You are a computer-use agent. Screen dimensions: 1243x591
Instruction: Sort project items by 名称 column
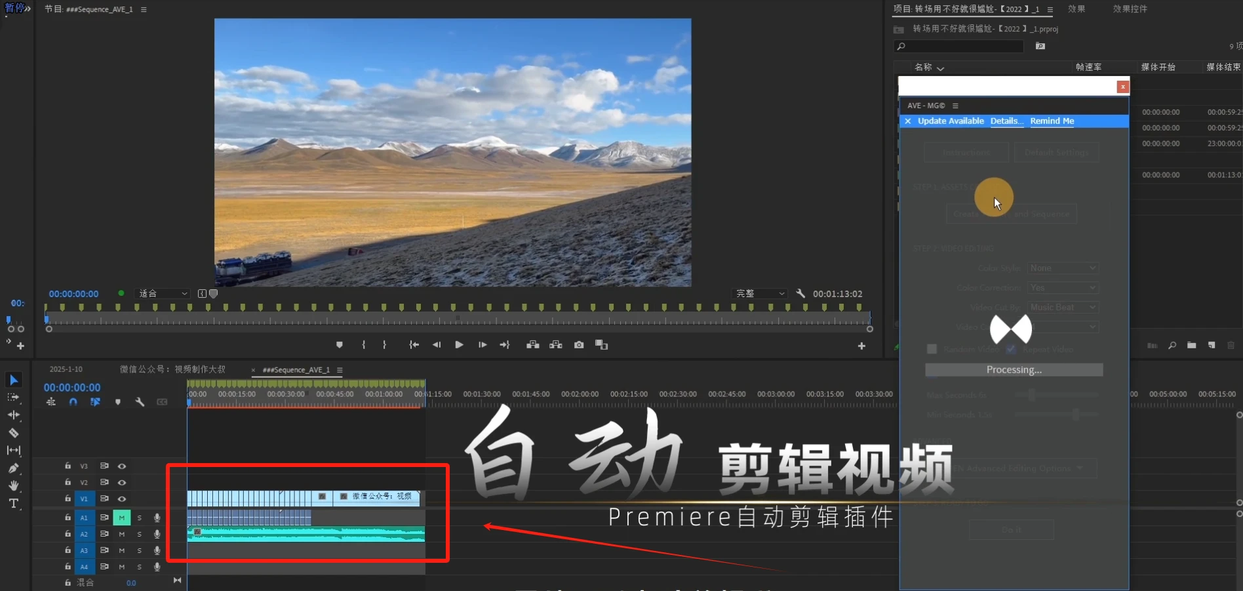click(x=923, y=68)
